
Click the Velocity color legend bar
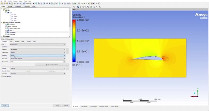[x=74, y=41]
